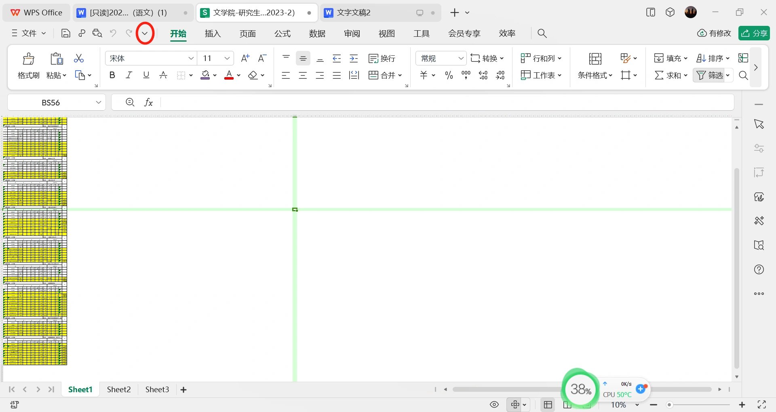Click the increase decimal places icon

483,75
